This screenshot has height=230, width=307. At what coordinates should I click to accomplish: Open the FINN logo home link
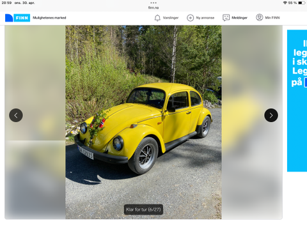[x=17, y=18]
